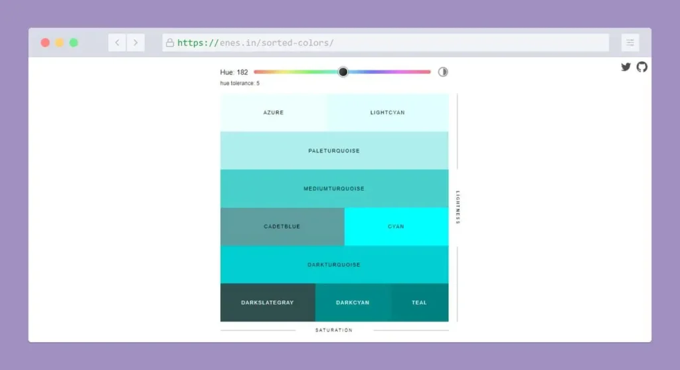The height and width of the screenshot is (370, 680).
Task: Select the LightCyan color swatch
Action: pyautogui.click(x=387, y=112)
